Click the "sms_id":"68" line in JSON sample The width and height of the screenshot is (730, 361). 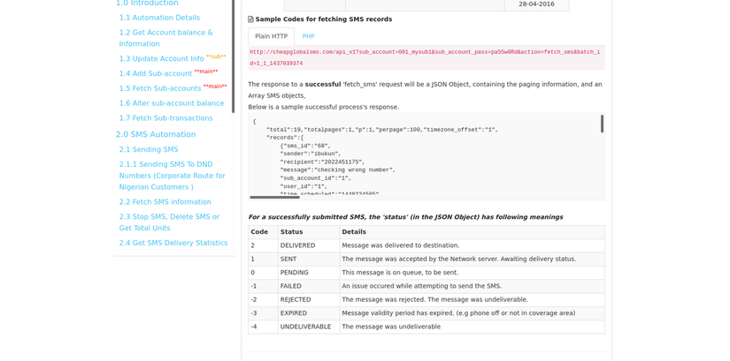[305, 146]
